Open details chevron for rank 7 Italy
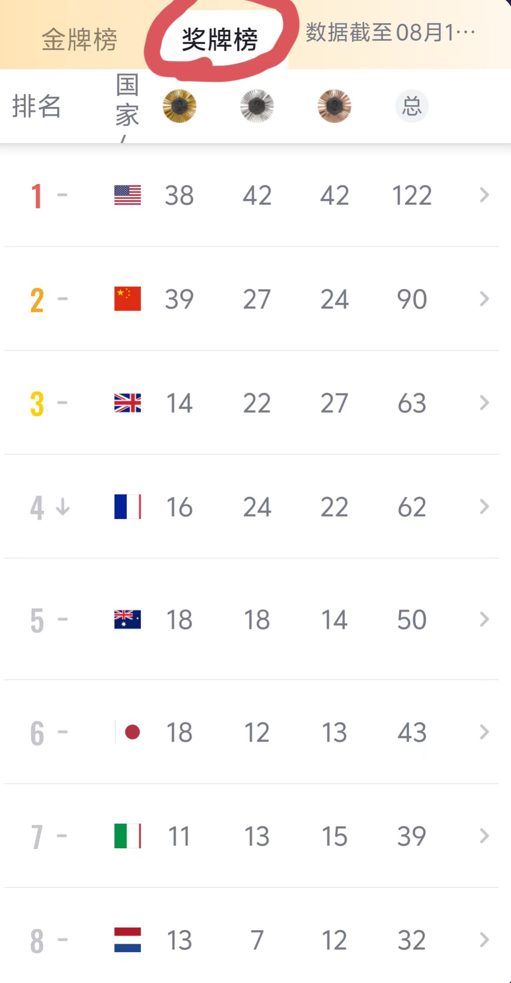 pos(484,836)
